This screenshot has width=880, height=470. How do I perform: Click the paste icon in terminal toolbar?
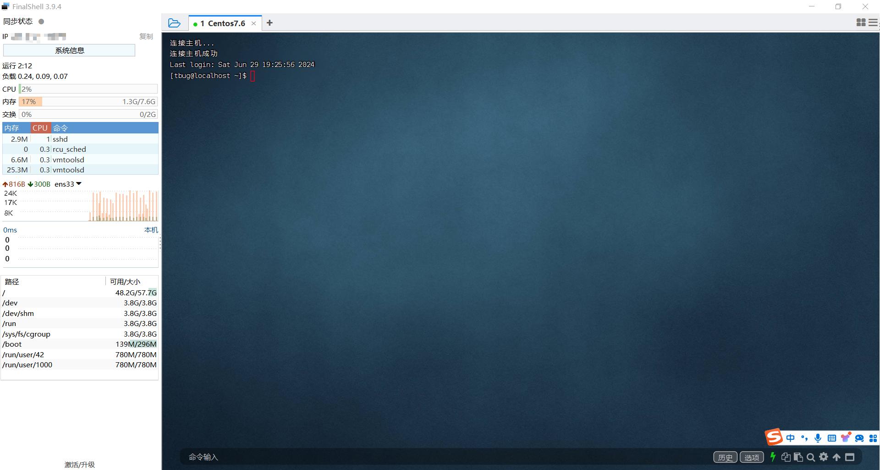pyautogui.click(x=798, y=457)
